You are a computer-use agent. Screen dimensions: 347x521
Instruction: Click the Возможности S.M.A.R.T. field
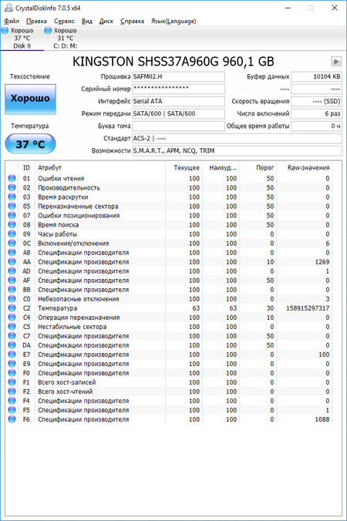(237, 150)
